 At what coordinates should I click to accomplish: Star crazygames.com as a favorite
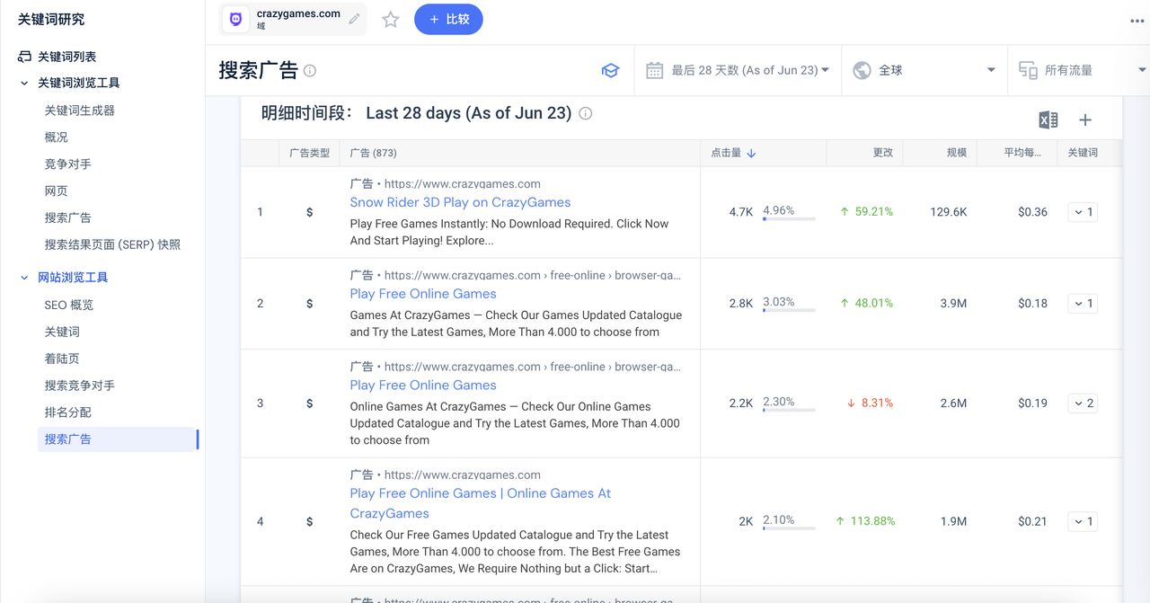(390, 20)
